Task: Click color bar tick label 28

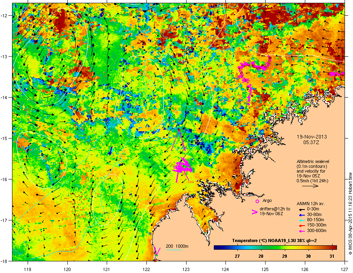Action: click(x=261, y=256)
